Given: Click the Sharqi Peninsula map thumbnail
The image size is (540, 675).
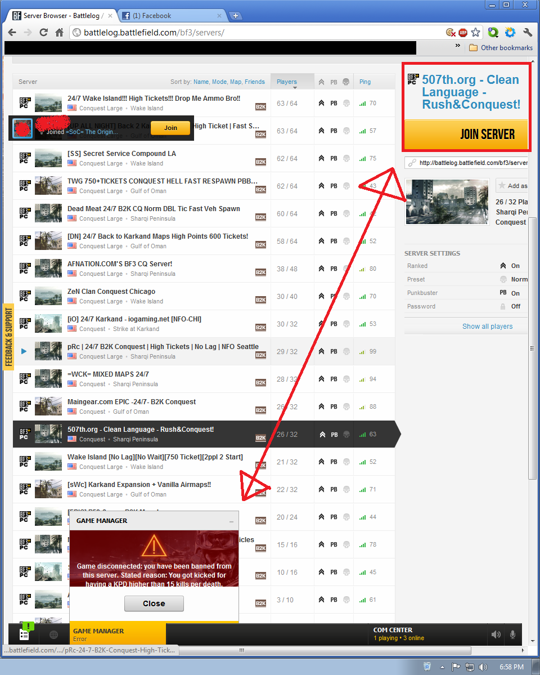Looking at the screenshot, I should 447,202.
